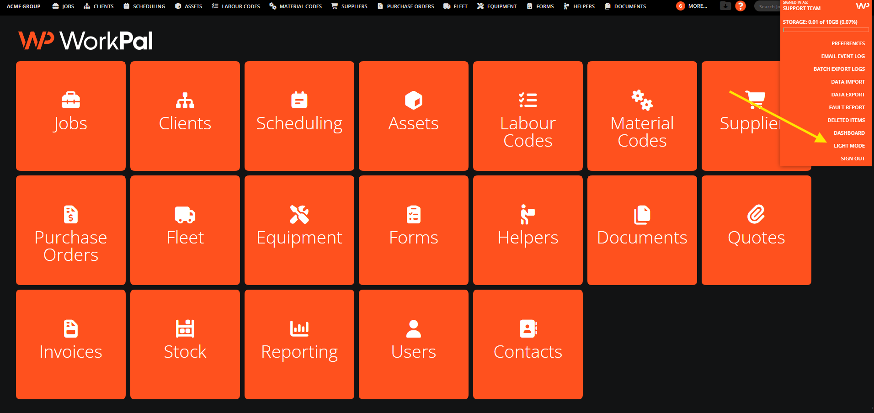
Task: Go to Jobs in the top navigation bar
Action: pyautogui.click(x=63, y=6)
